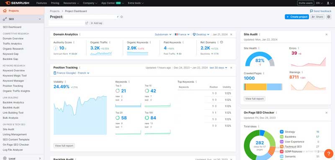Click the User Experience legend color swatch
335x160 pixels.
point(281,142)
